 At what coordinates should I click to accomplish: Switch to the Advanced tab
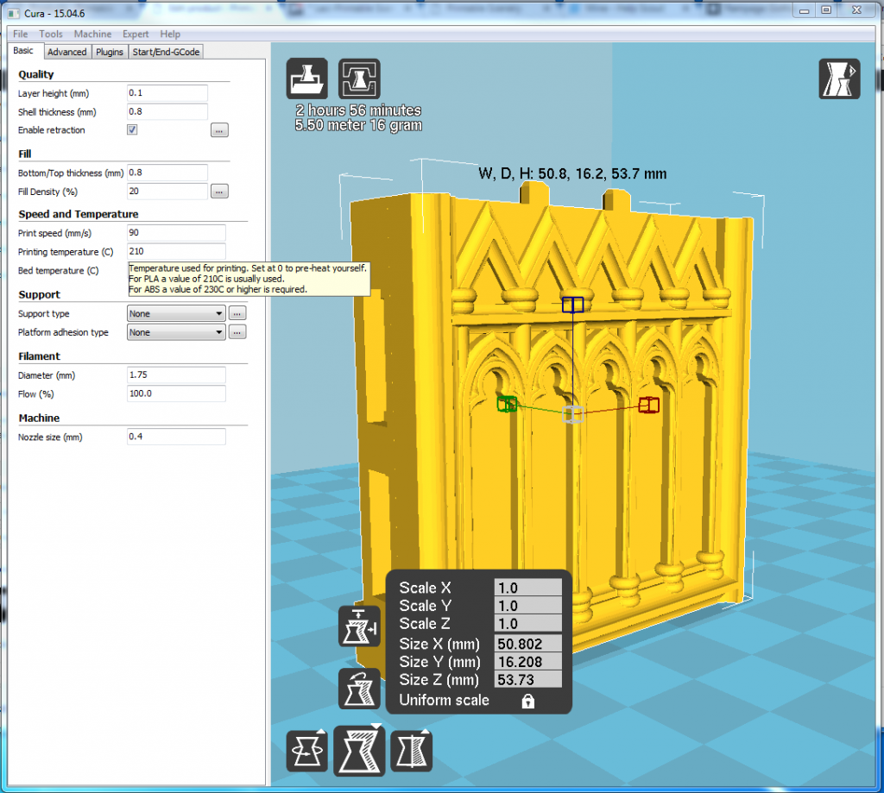[66, 52]
